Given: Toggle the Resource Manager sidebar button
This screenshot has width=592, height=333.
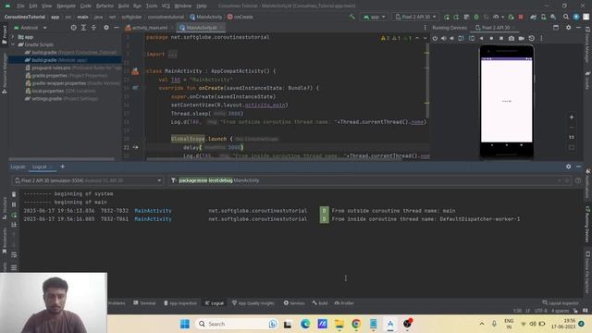Looking at the screenshot, I should pyautogui.click(x=4, y=73).
